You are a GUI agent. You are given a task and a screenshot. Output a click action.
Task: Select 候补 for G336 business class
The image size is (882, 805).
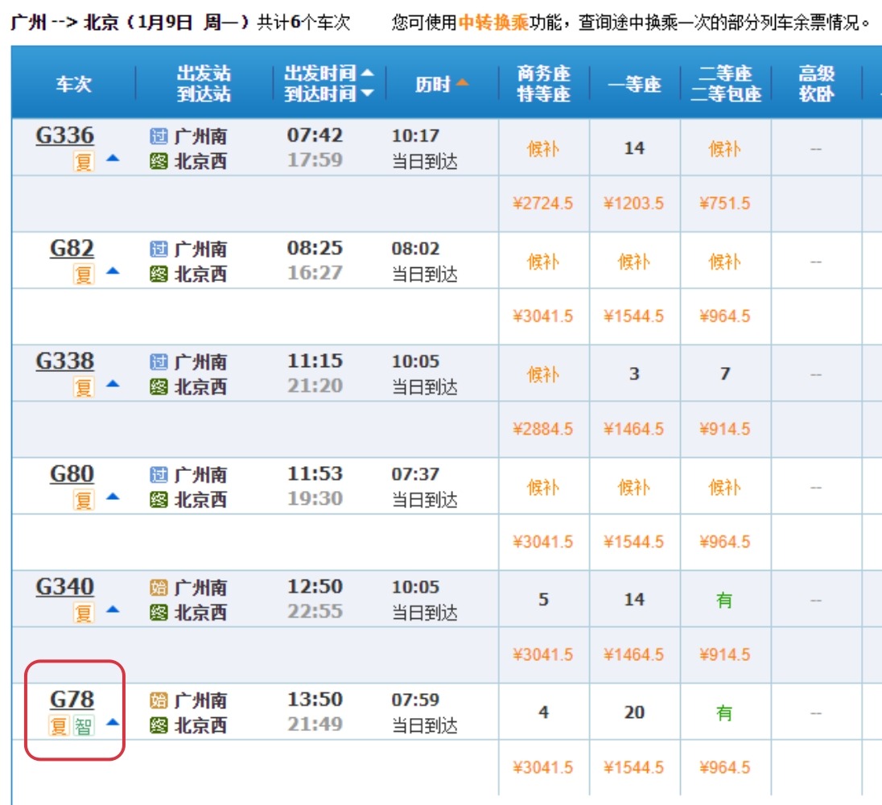click(543, 149)
